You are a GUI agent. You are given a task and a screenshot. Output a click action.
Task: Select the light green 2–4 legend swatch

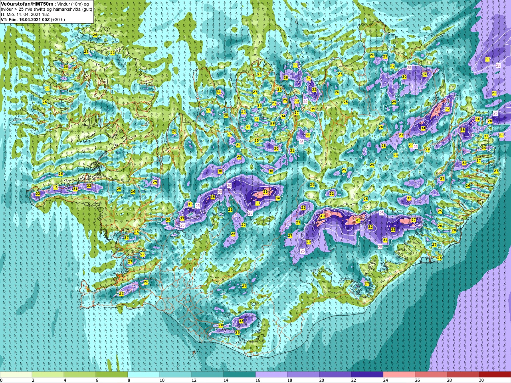coord(48,375)
